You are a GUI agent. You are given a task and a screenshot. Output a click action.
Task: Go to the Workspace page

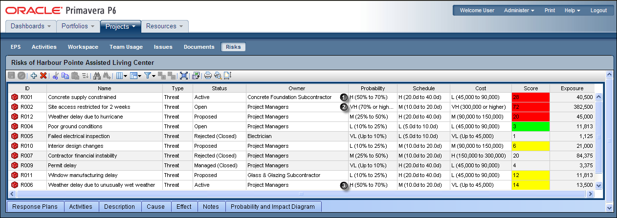click(83, 47)
